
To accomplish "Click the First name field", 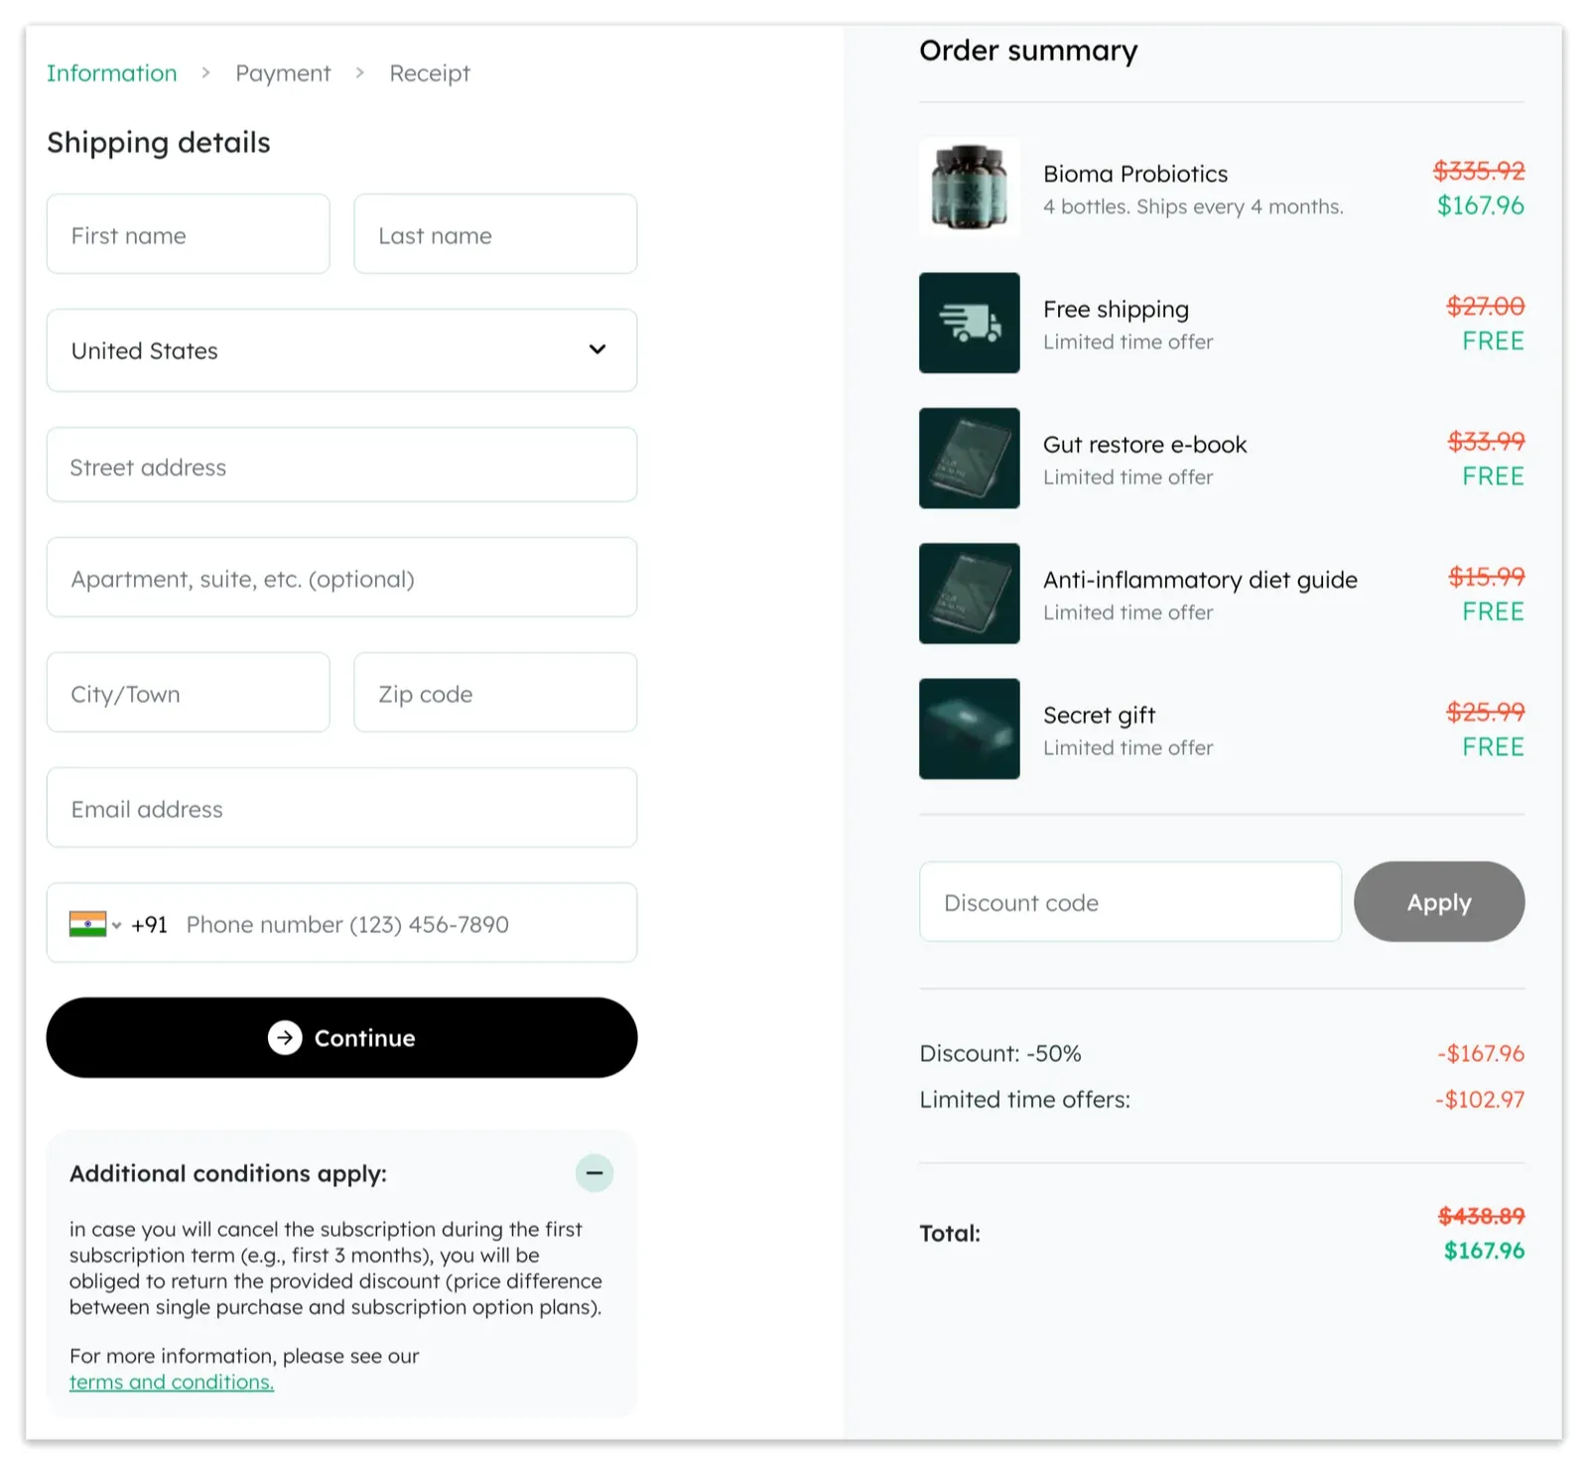I will tap(188, 234).
